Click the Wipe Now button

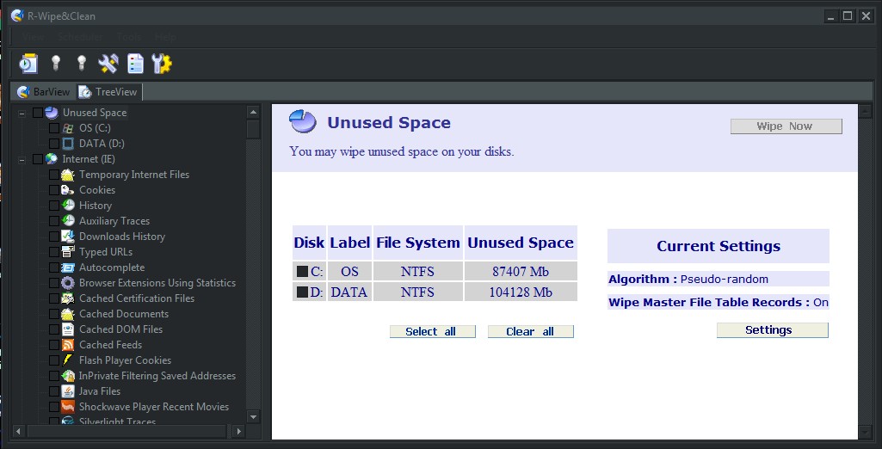(x=786, y=126)
